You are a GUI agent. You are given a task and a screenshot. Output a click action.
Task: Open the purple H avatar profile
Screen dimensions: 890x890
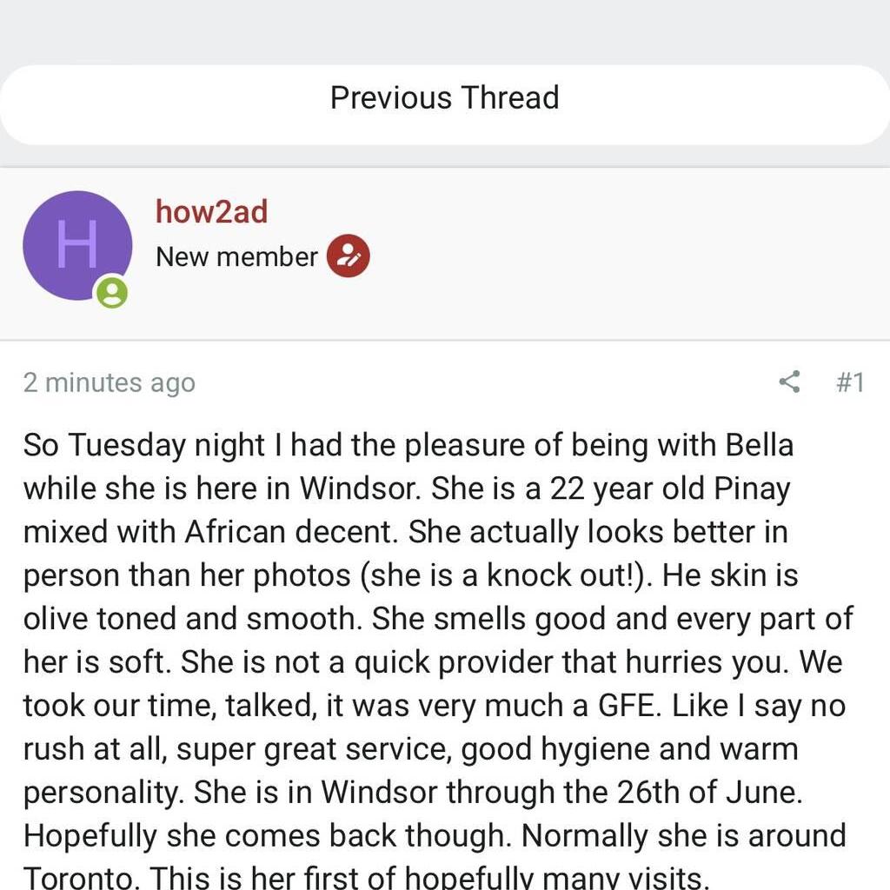click(76, 245)
